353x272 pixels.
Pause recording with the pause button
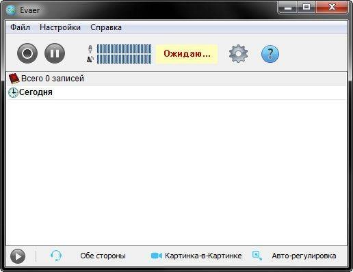55,53
